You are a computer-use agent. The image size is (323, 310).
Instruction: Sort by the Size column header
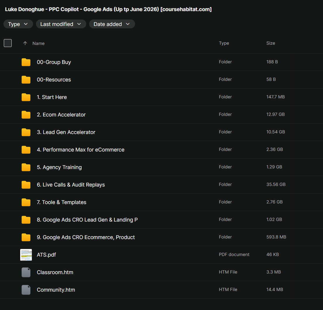[x=270, y=43]
